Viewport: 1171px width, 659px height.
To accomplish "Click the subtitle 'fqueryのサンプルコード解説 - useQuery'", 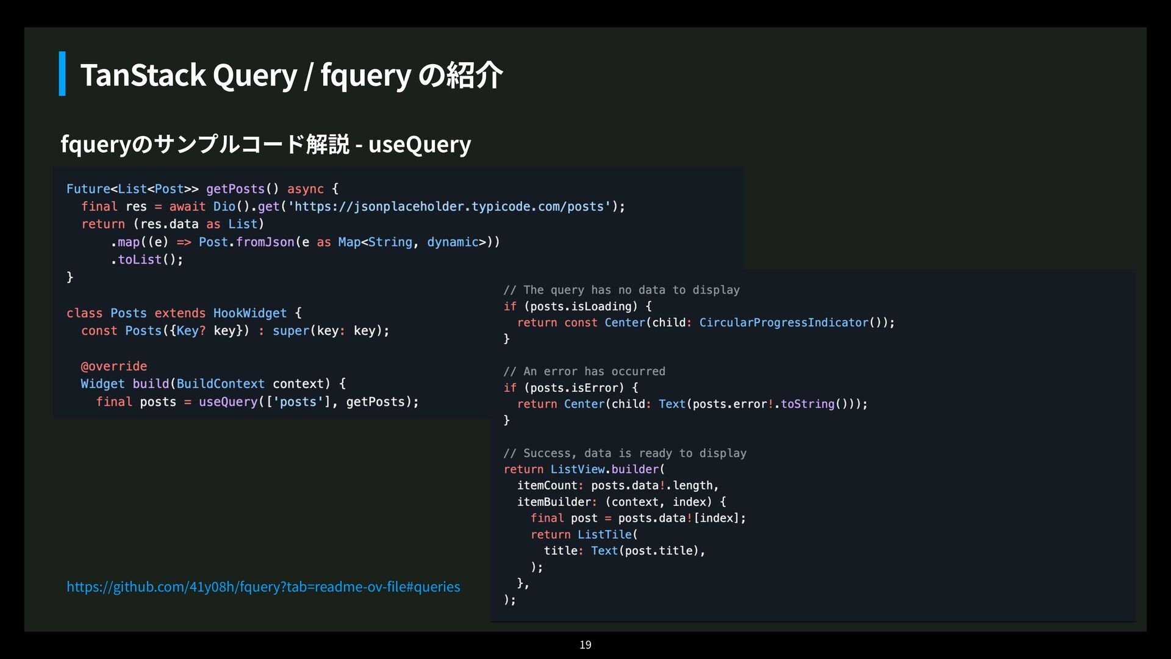I will tap(266, 144).
